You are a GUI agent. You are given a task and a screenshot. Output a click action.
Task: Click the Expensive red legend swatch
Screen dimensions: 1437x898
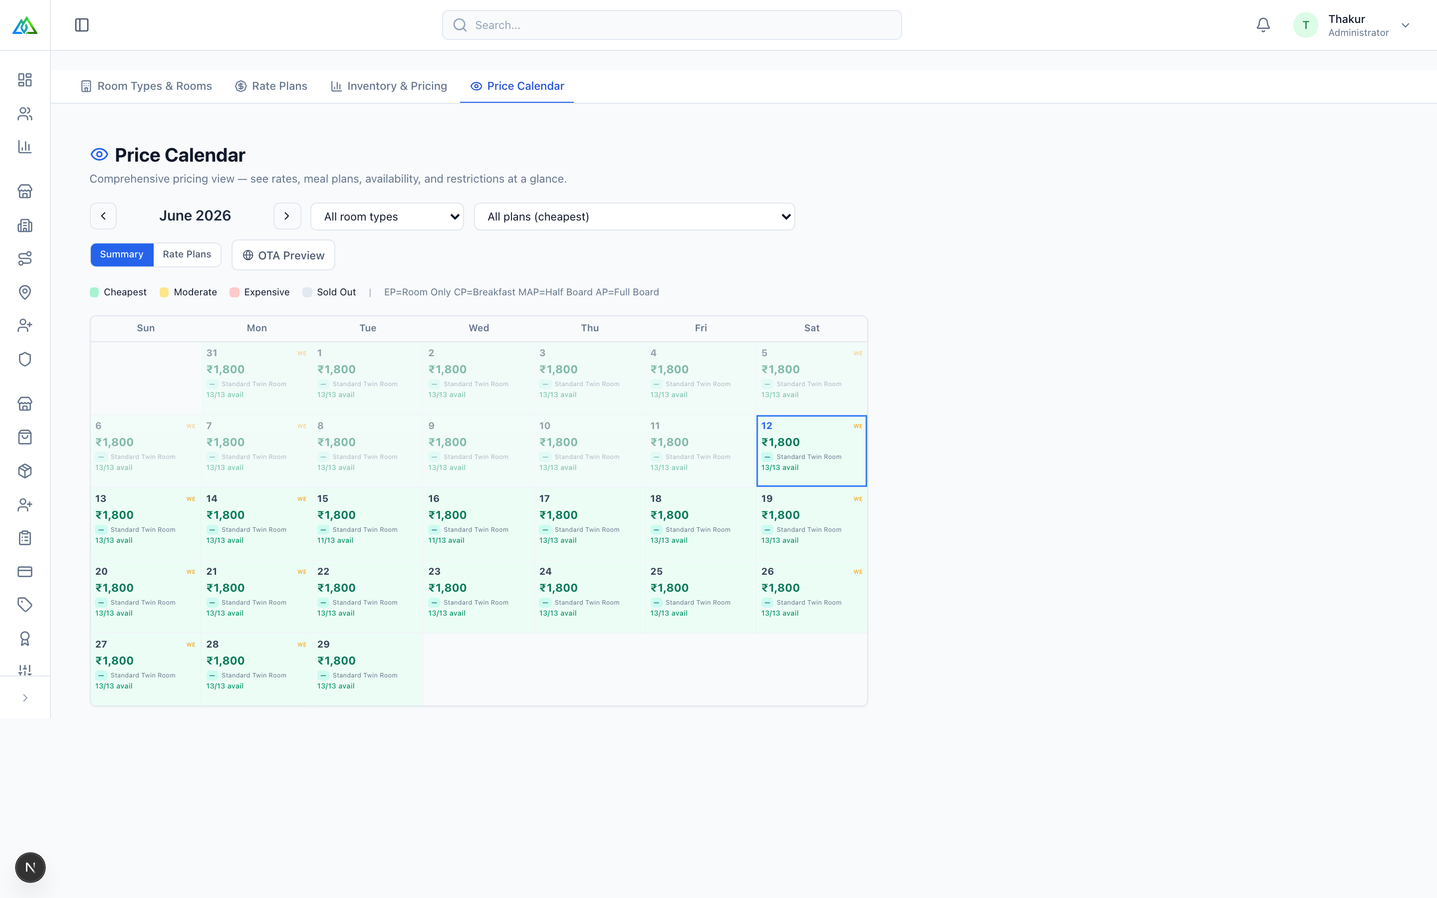coord(235,292)
